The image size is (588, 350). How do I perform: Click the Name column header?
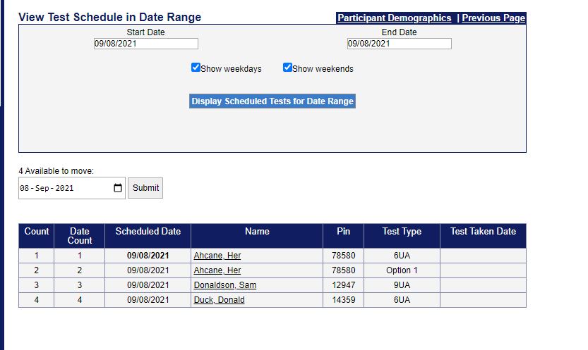257,232
